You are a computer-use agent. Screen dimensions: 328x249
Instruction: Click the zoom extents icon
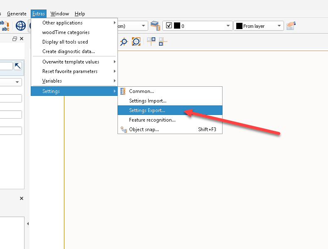tap(136, 41)
